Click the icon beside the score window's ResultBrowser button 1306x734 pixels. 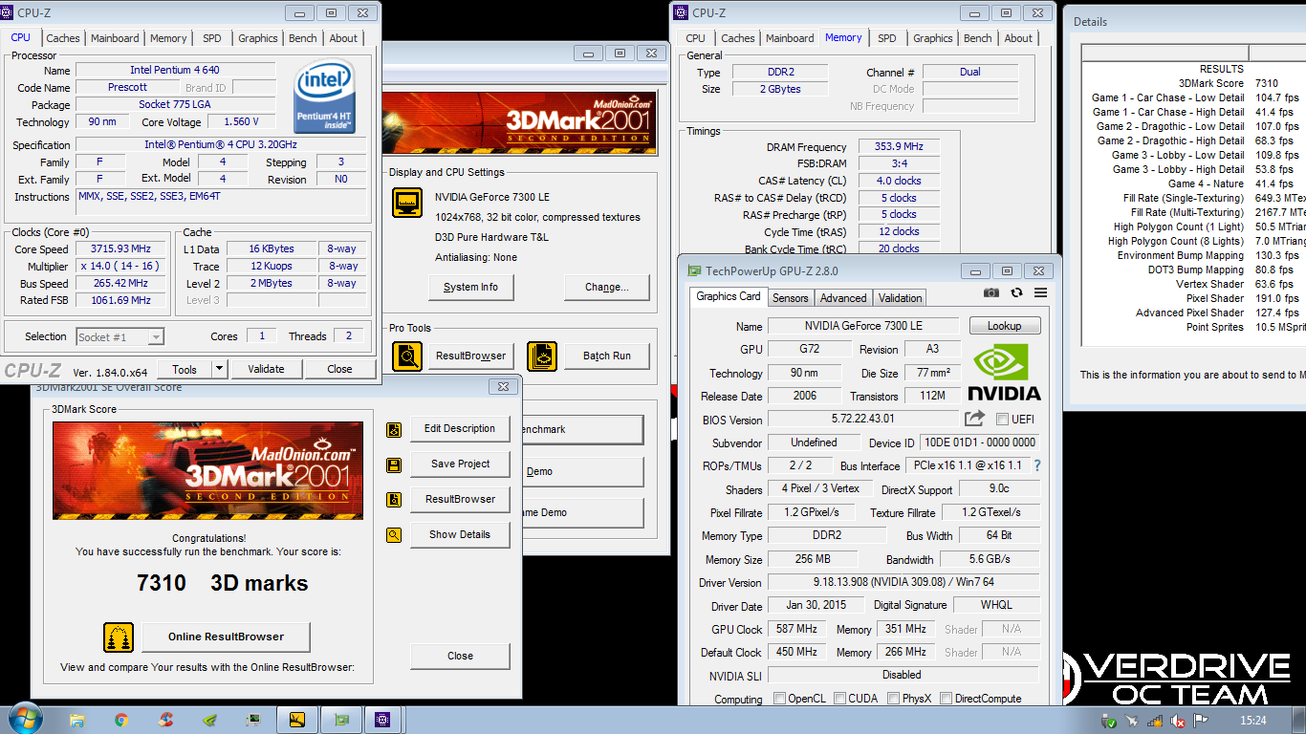tap(394, 500)
